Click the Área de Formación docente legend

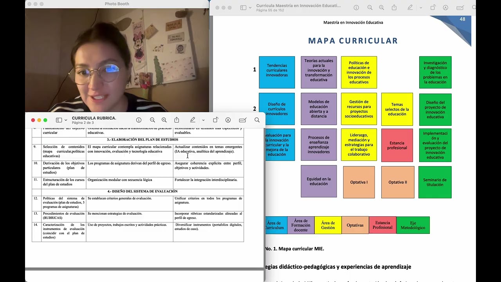301,225
